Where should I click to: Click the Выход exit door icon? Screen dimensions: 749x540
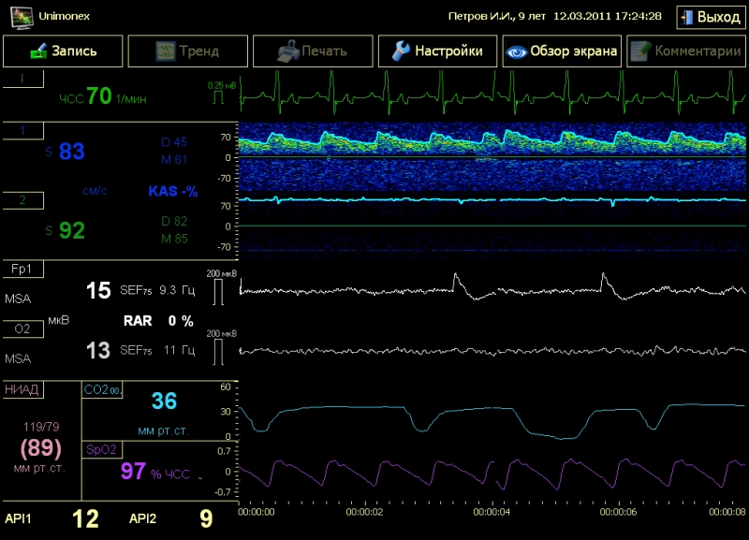688,17
